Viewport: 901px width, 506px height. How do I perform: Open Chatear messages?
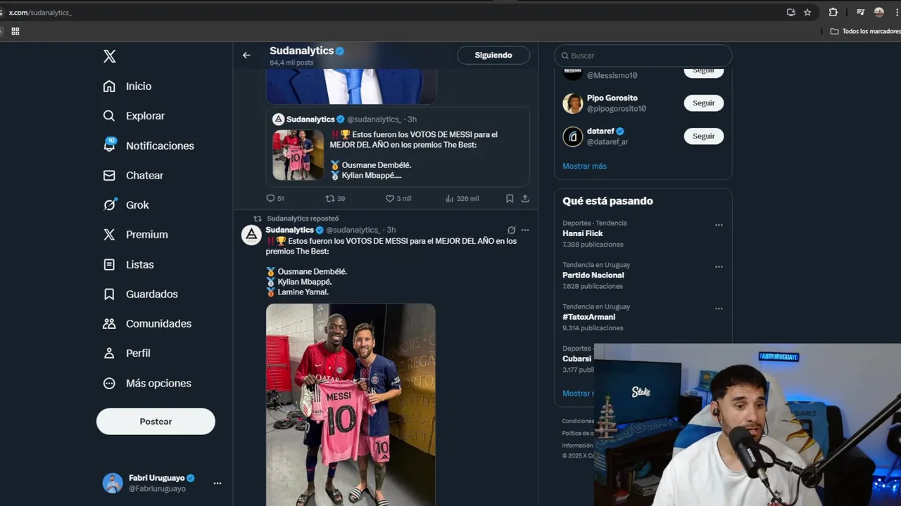pos(133,175)
